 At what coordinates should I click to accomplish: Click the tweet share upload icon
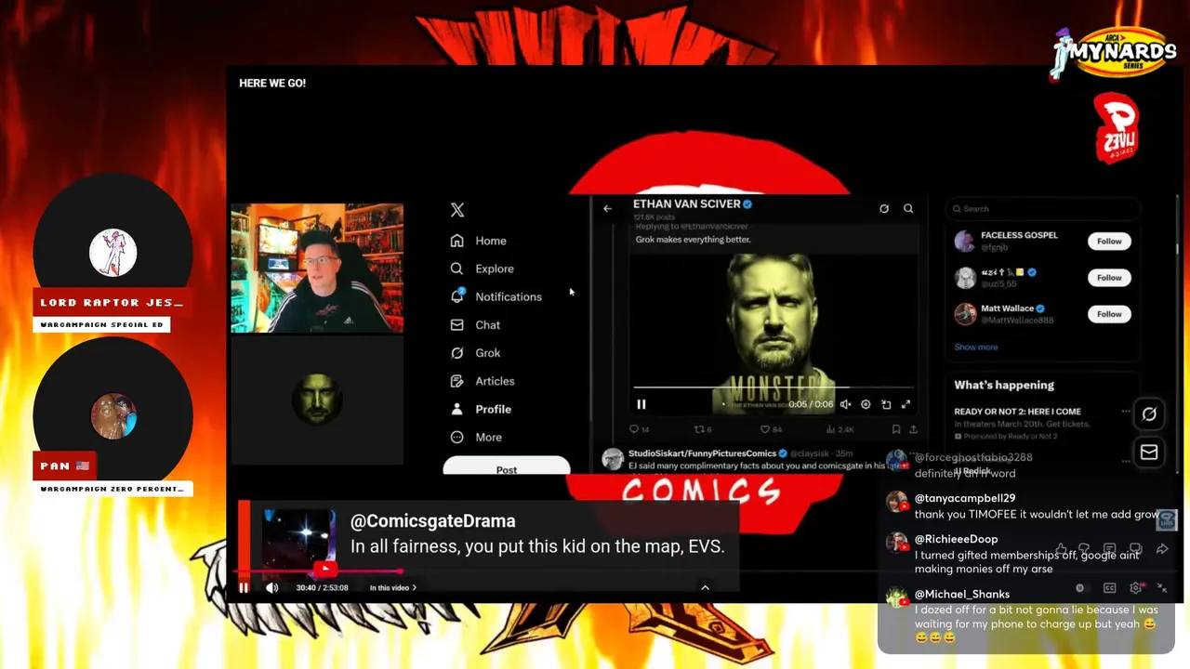(913, 429)
